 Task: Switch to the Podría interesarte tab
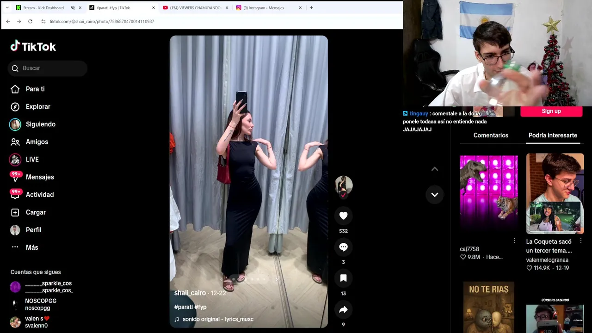point(553,136)
